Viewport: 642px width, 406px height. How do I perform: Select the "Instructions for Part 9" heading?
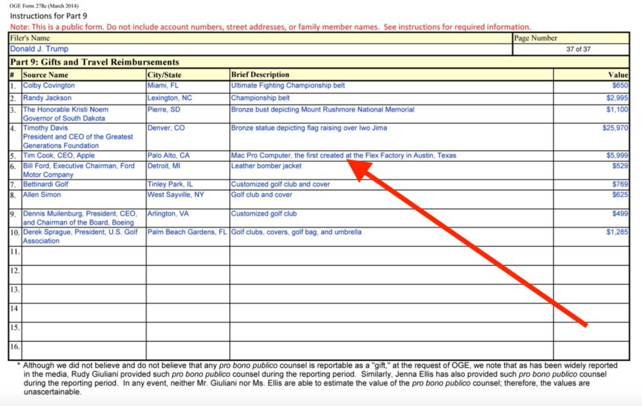click(48, 16)
